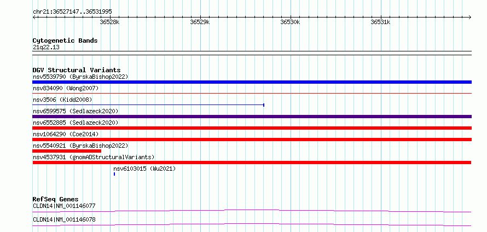Open variant nsv5540921 (ByrskaBishop2022) label
487x232 pixels.
pos(80,146)
